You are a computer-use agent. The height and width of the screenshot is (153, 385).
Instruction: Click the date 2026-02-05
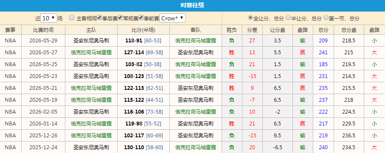pyautogui.click(x=43, y=112)
